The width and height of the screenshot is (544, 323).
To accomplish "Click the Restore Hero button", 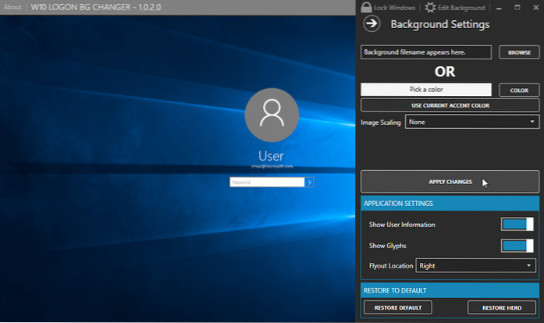I will tap(502, 307).
